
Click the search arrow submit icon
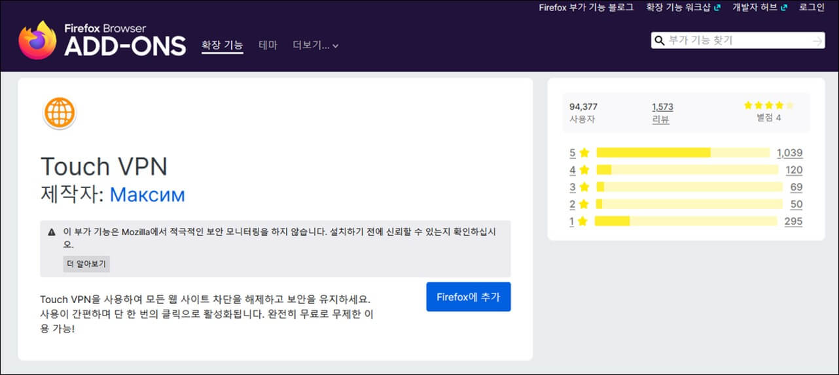[x=816, y=41]
